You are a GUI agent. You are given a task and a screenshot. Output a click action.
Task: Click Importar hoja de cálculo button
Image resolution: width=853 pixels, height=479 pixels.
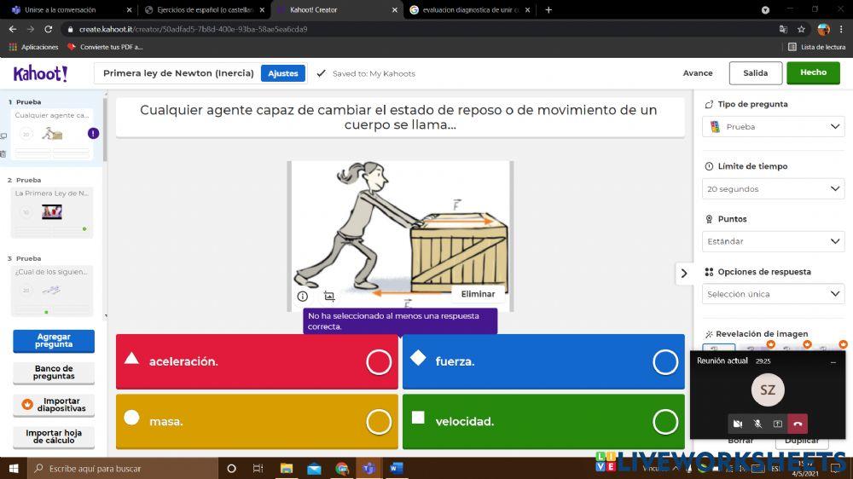pos(54,437)
